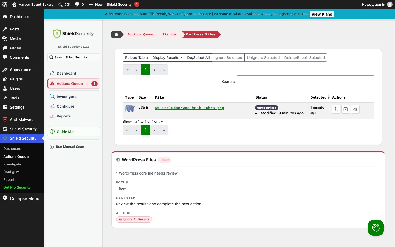Screen dimensions: 395x247
Task: Open the comments bubble in admin bar
Action: tap(77, 4)
